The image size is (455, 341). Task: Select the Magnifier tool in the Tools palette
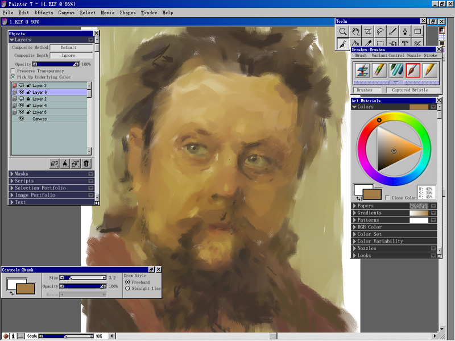(x=343, y=31)
